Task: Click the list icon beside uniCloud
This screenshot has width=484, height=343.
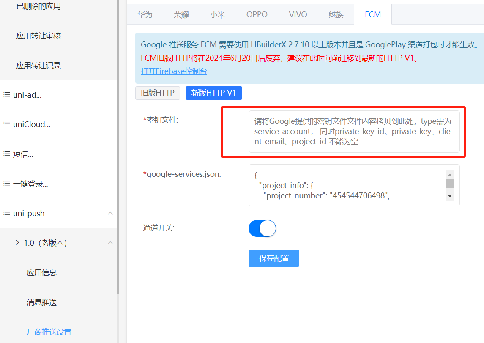Action: pyautogui.click(x=6, y=124)
